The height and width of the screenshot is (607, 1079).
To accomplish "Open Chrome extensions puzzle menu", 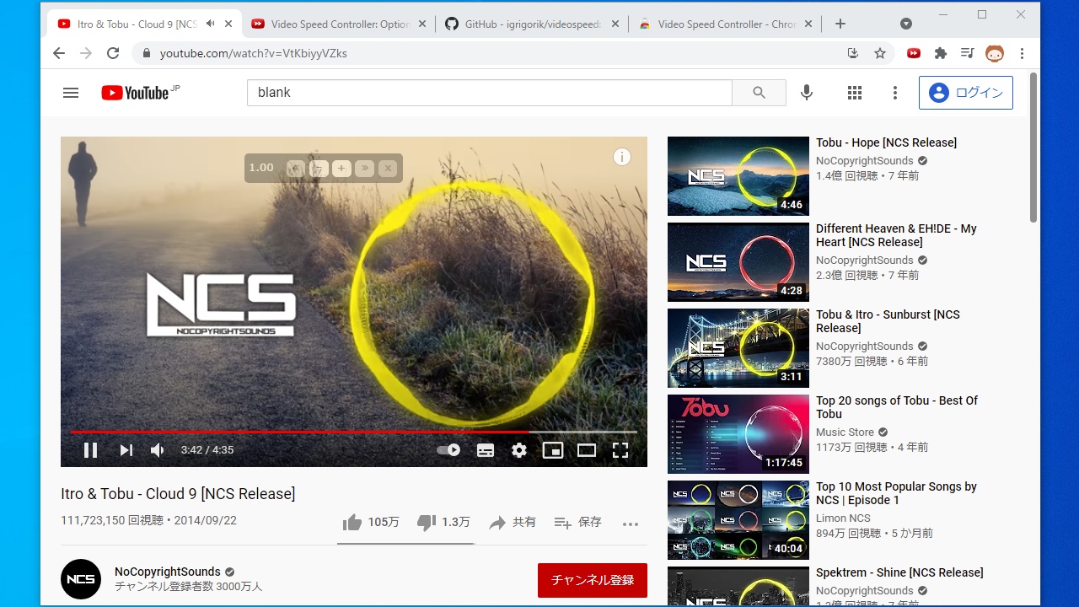I will coord(941,53).
